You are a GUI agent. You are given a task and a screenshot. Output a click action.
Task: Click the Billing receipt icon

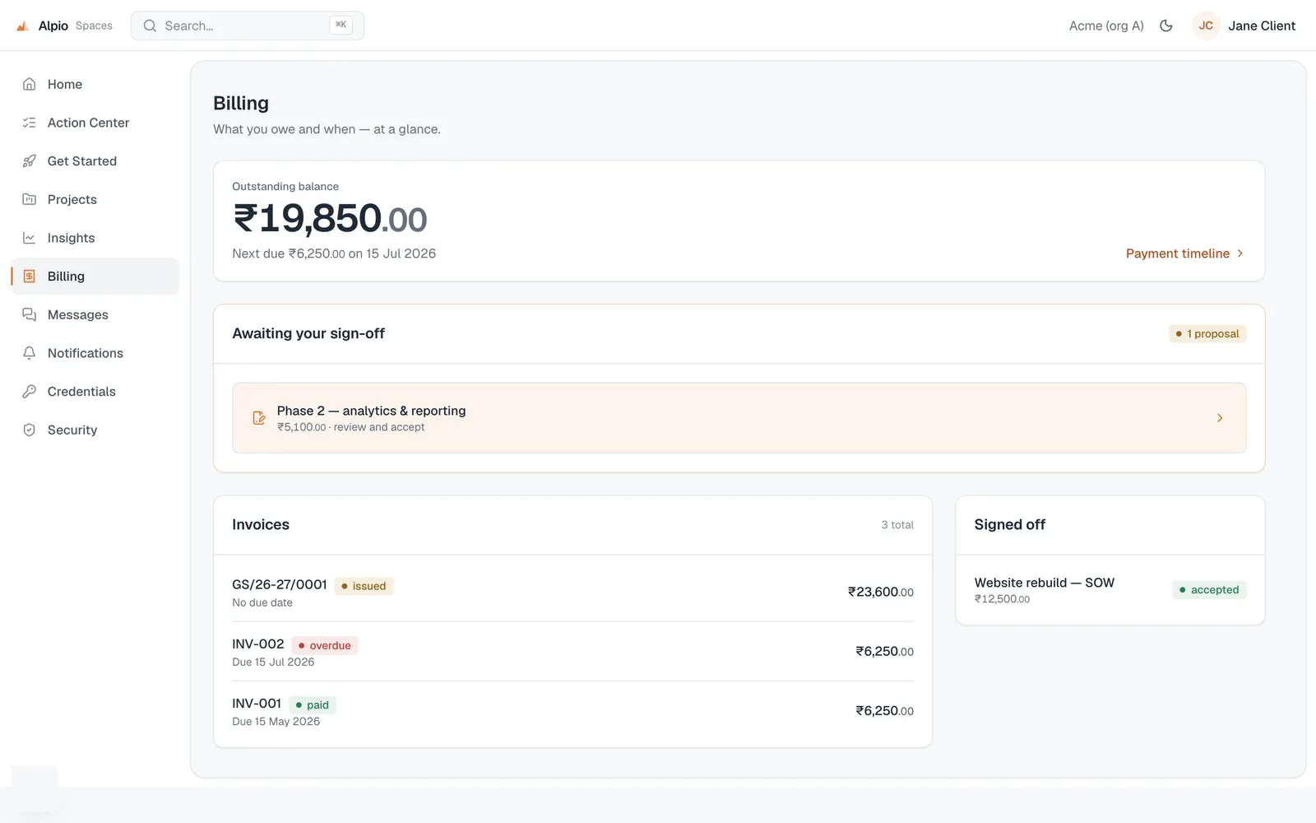tap(30, 277)
